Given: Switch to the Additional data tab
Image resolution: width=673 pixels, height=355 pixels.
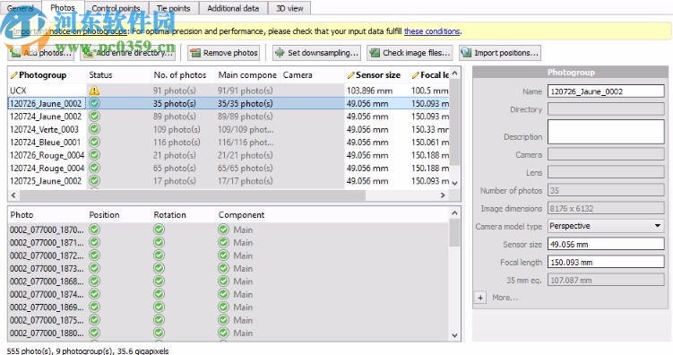Looking at the screenshot, I should 233,8.
